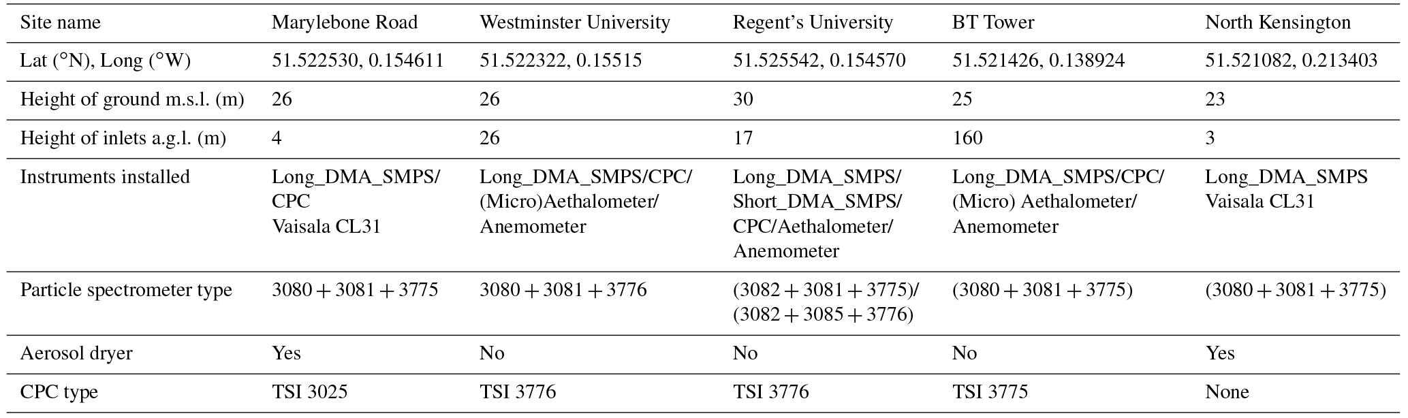Click BT Tower's inlet height value 160
This screenshot has height=418, width=1408.
tap(967, 138)
